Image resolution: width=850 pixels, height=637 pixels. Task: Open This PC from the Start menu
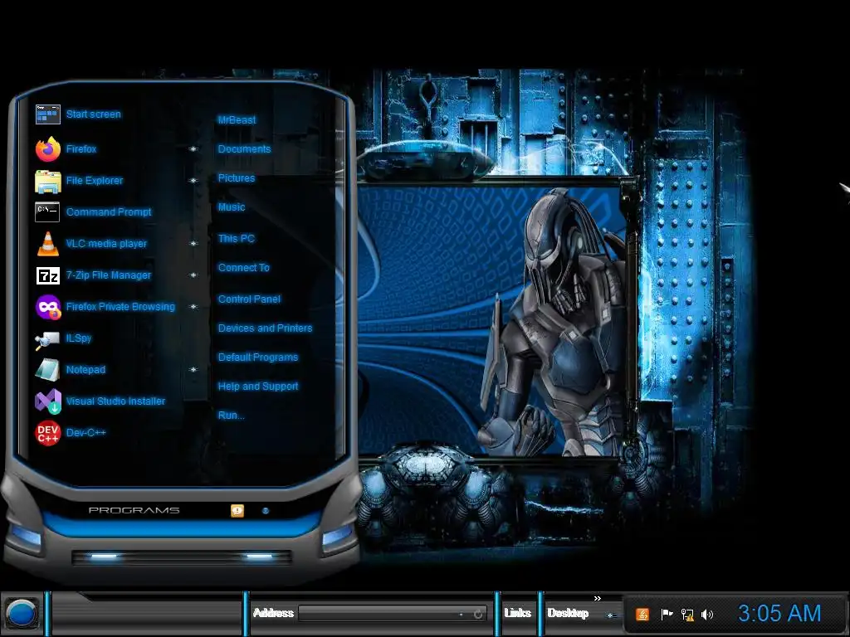pyautogui.click(x=237, y=238)
